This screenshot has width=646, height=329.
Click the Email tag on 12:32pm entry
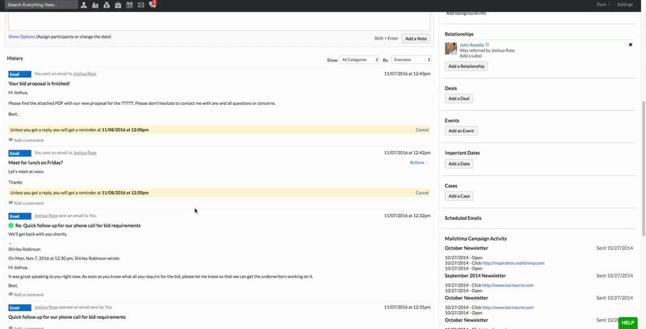click(x=20, y=216)
